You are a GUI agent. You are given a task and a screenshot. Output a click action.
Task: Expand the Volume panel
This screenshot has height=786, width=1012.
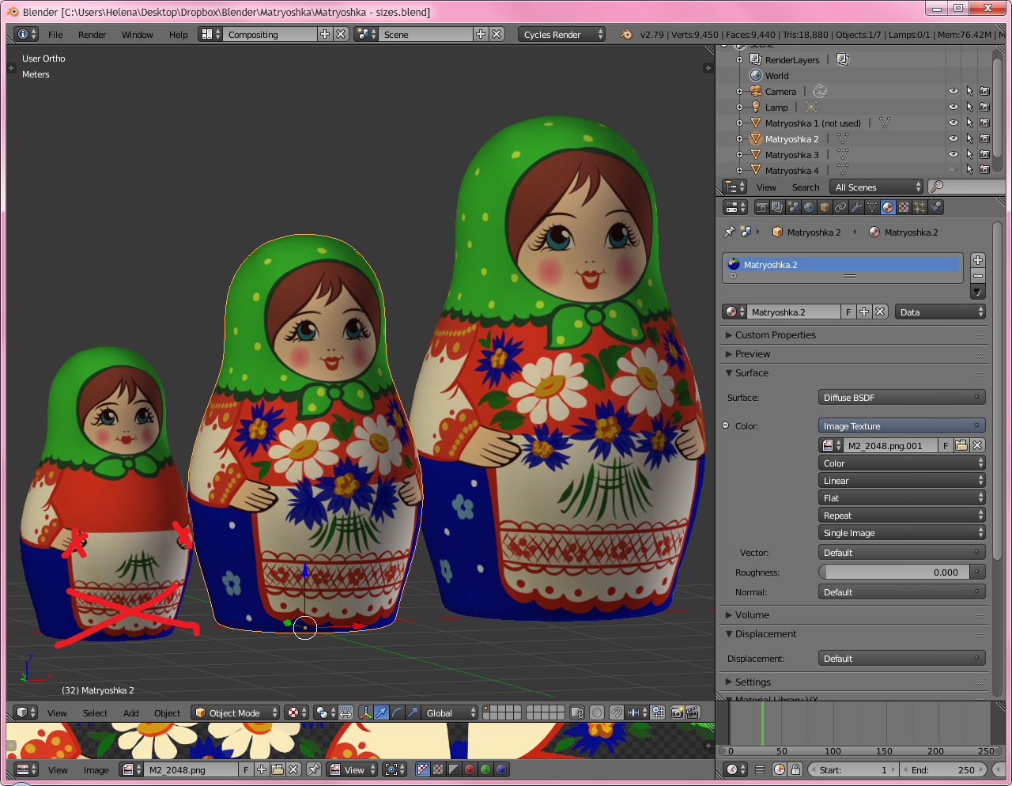tap(747, 614)
